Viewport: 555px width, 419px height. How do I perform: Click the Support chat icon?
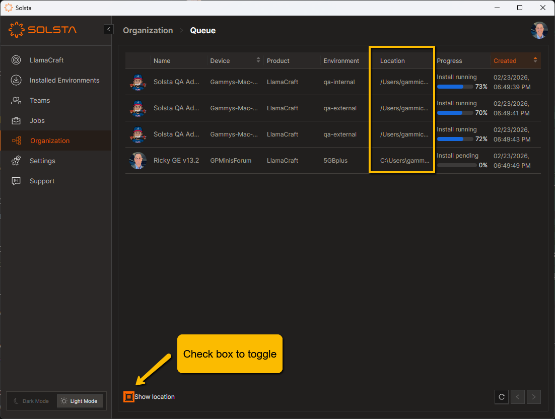[16, 181]
